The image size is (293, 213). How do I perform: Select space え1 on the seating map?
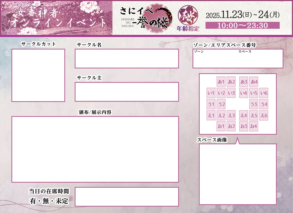point(211,115)
